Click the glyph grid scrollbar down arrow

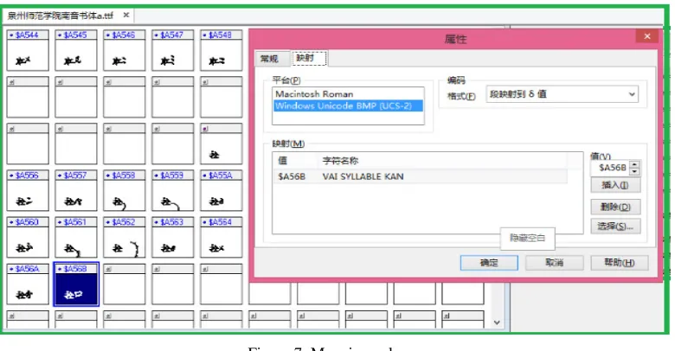[497, 322]
